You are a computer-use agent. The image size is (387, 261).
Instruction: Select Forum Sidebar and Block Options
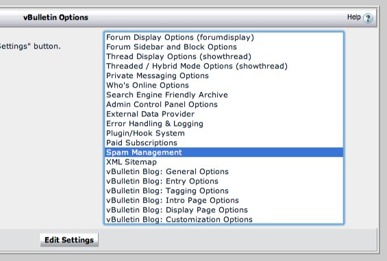point(224,47)
